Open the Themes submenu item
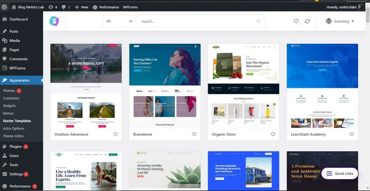Viewport: 370px width, 191px height. pyautogui.click(x=9, y=90)
